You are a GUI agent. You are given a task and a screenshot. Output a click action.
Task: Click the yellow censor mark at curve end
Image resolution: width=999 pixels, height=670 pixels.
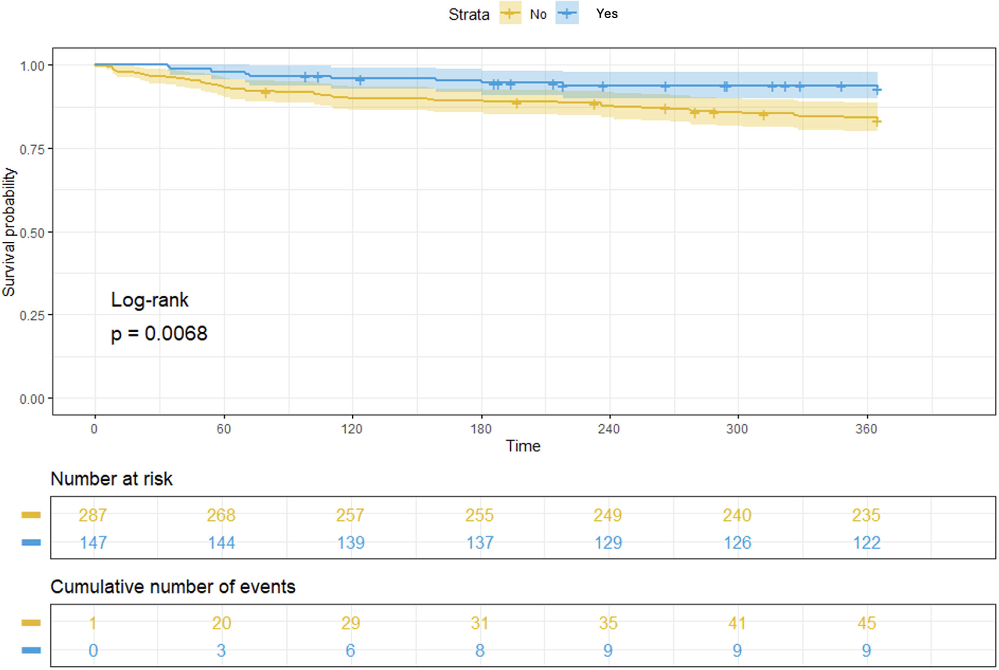tap(876, 122)
